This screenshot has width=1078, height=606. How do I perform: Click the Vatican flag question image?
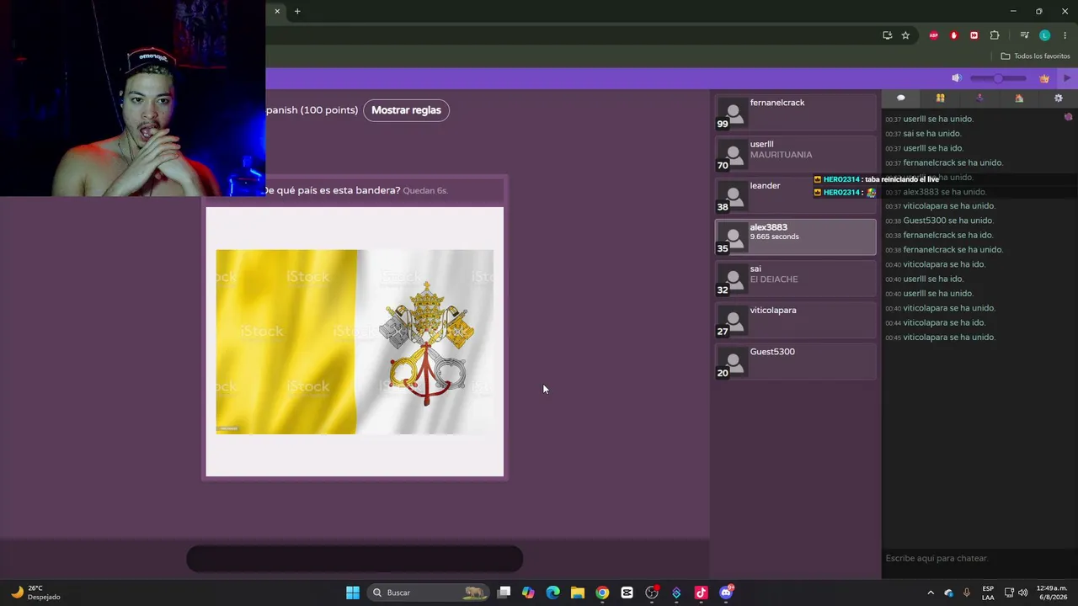click(355, 342)
